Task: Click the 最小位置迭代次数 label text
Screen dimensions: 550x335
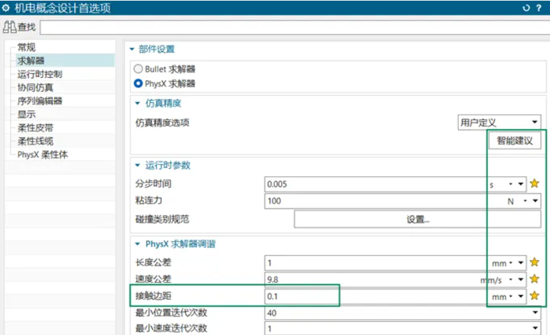Action: coord(171,312)
